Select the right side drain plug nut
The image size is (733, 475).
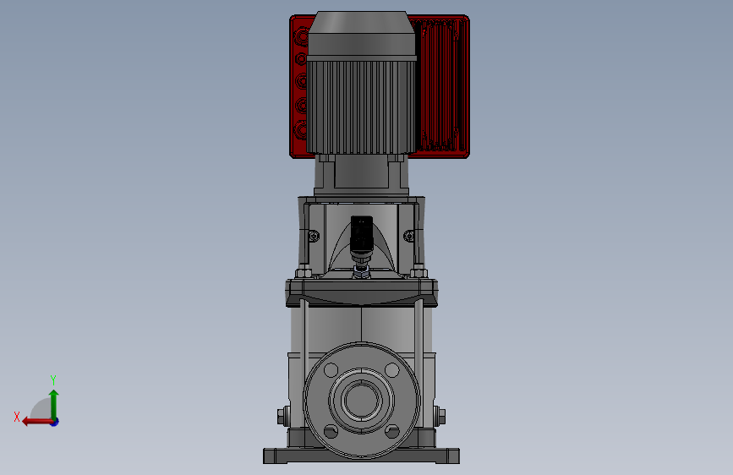(x=440, y=416)
